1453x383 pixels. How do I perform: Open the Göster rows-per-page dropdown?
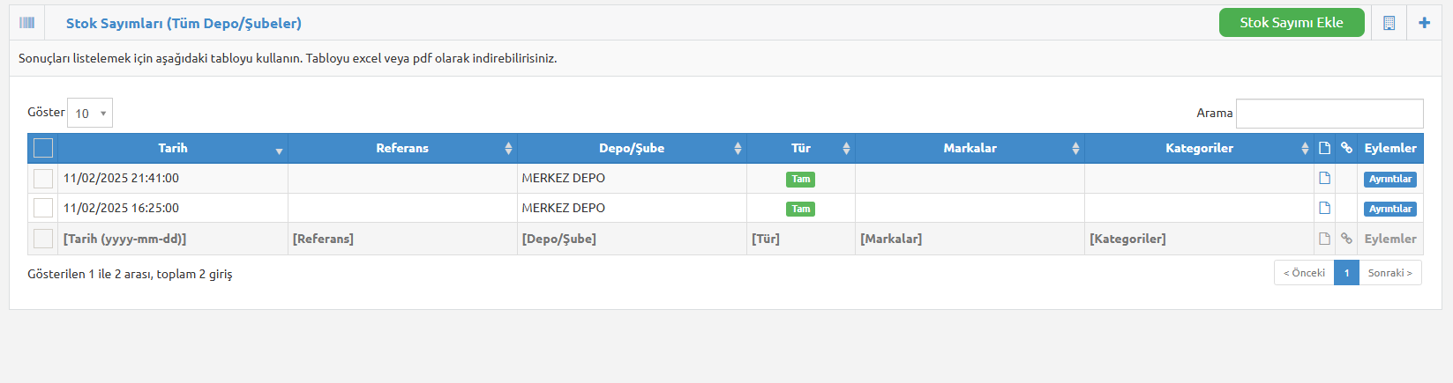[90, 113]
